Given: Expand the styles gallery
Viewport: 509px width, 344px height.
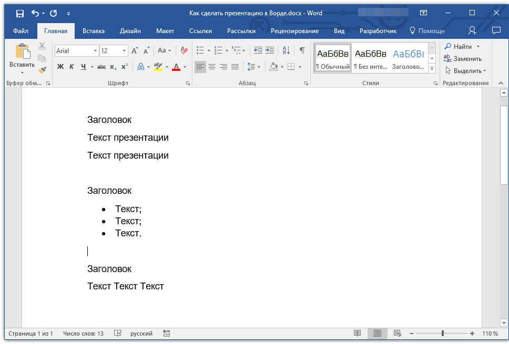Looking at the screenshot, I should pos(432,69).
